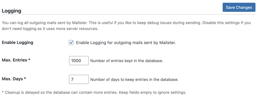Click the asterisk beginning the footnote
The image size is (257, 103).
[x=3, y=92]
